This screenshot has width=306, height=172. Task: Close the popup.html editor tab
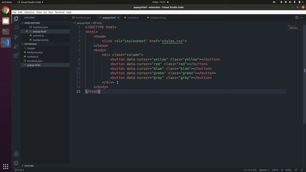(x=118, y=18)
